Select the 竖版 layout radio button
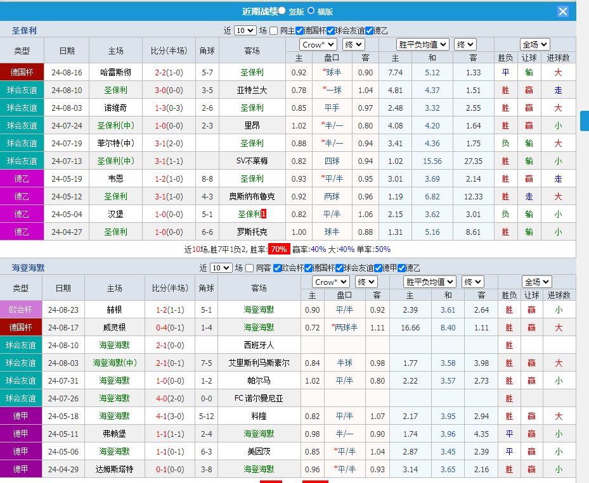The width and height of the screenshot is (589, 483). pyautogui.click(x=282, y=11)
